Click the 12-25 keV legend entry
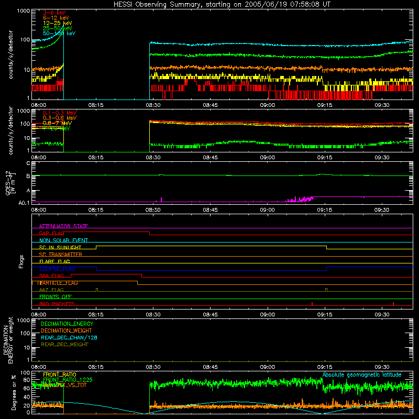This screenshot has height=419, width=419. pyautogui.click(x=58, y=23)
